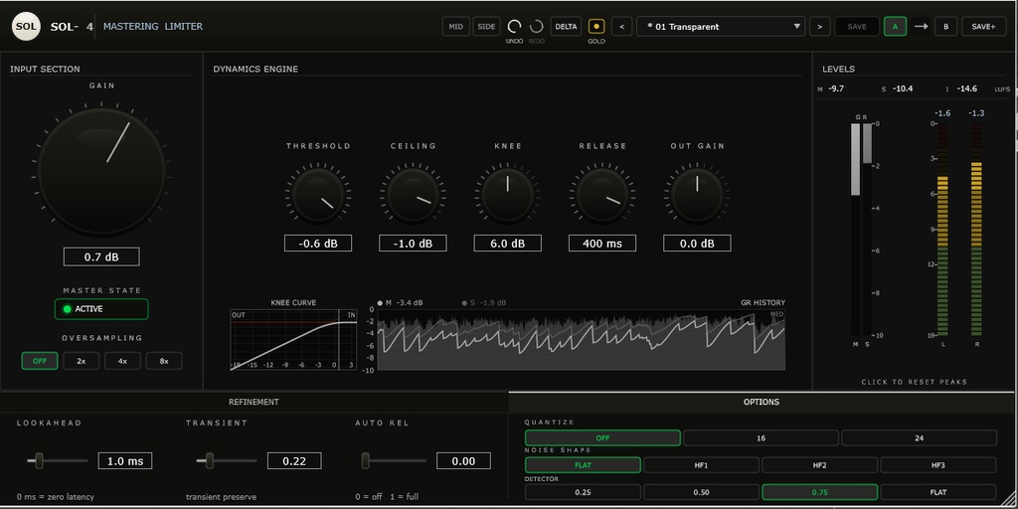Click the Knee Curve graph
Viewport: 1018px width, 509px height.
[x=293, y=340]
